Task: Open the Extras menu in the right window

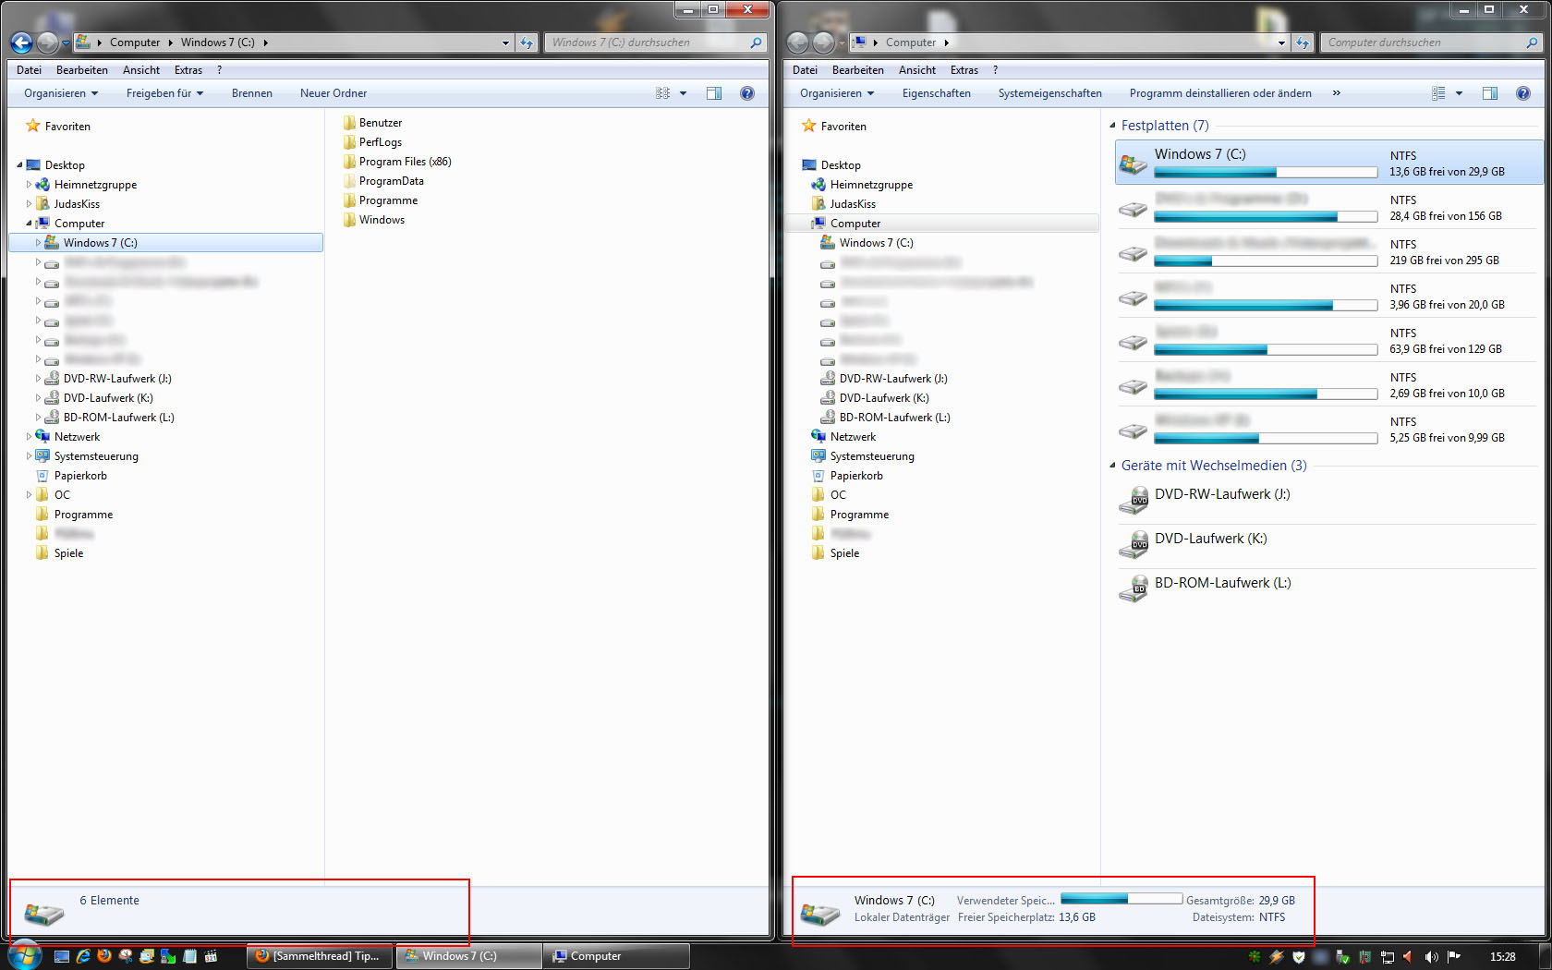Action: pyautogui.click(x=964, y=70)
